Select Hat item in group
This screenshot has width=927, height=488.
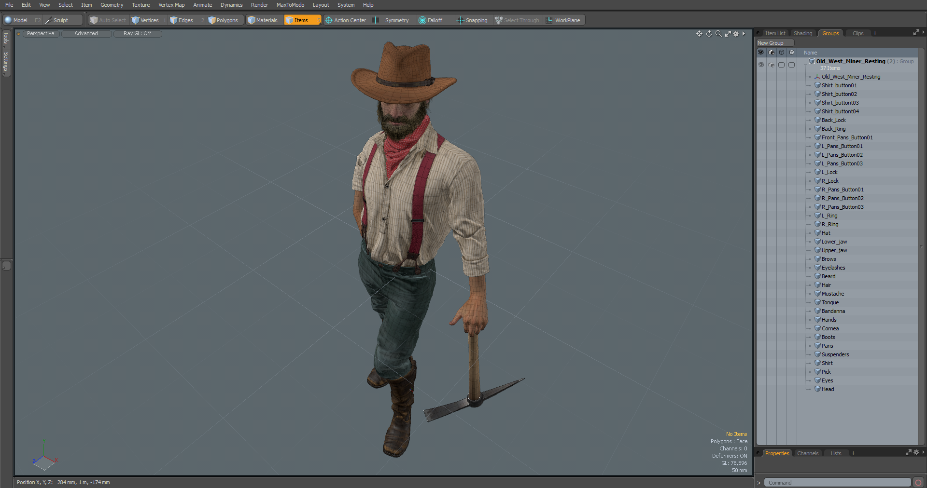826,233
